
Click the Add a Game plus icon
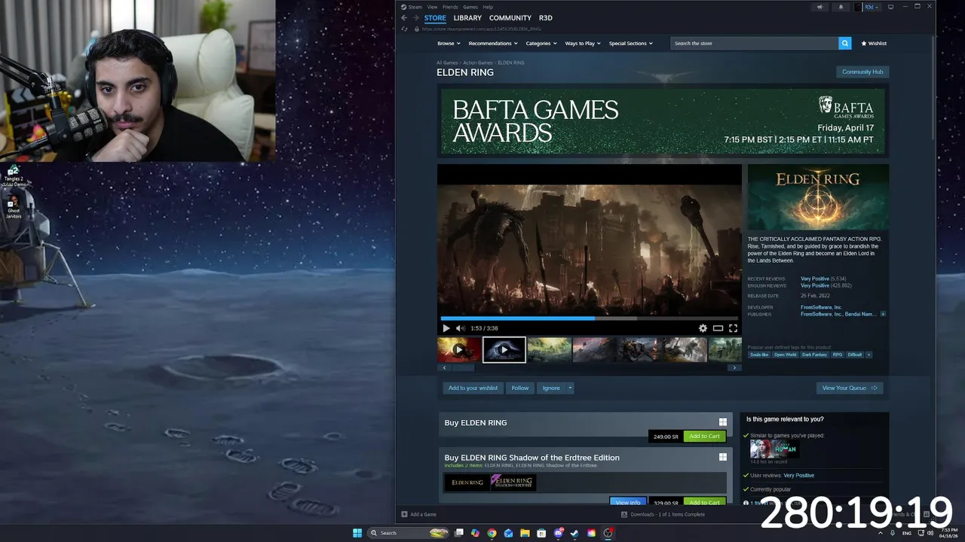coord(404,514)
